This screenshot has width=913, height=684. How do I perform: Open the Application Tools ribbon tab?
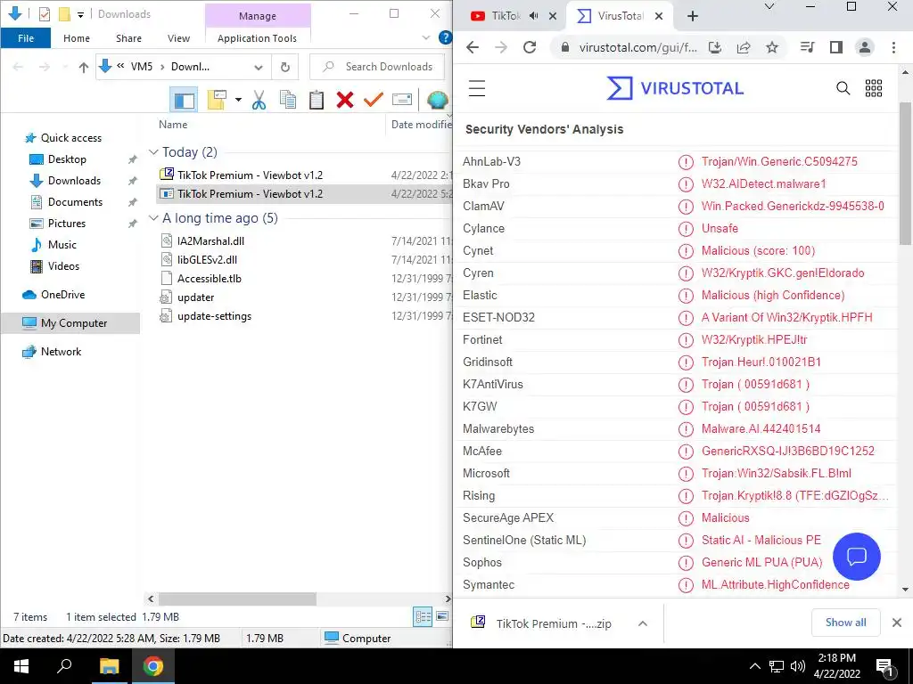257,37
